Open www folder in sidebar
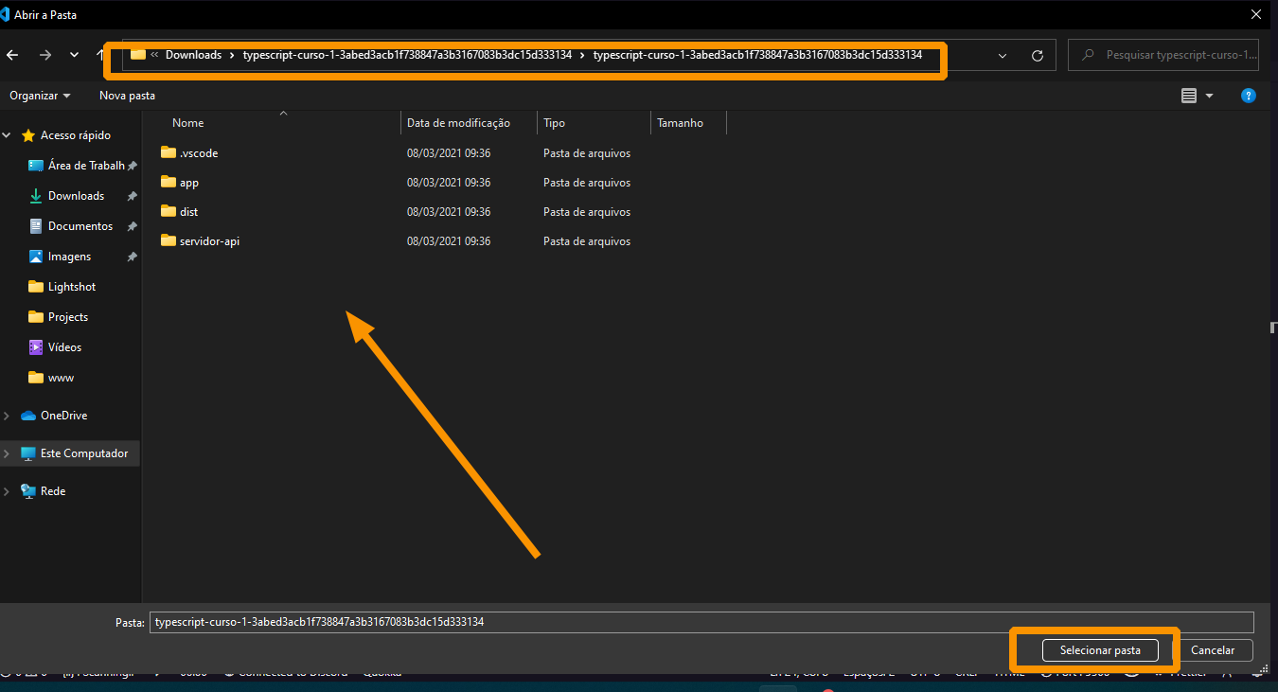 61,378
